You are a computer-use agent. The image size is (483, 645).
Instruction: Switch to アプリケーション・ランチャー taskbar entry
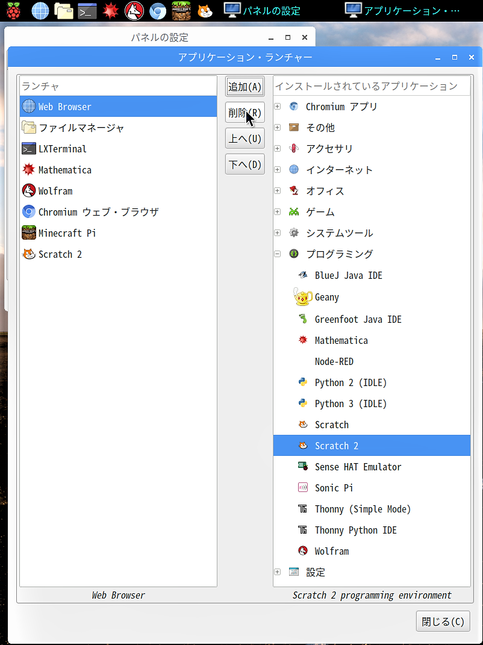(x=403, y=11)
